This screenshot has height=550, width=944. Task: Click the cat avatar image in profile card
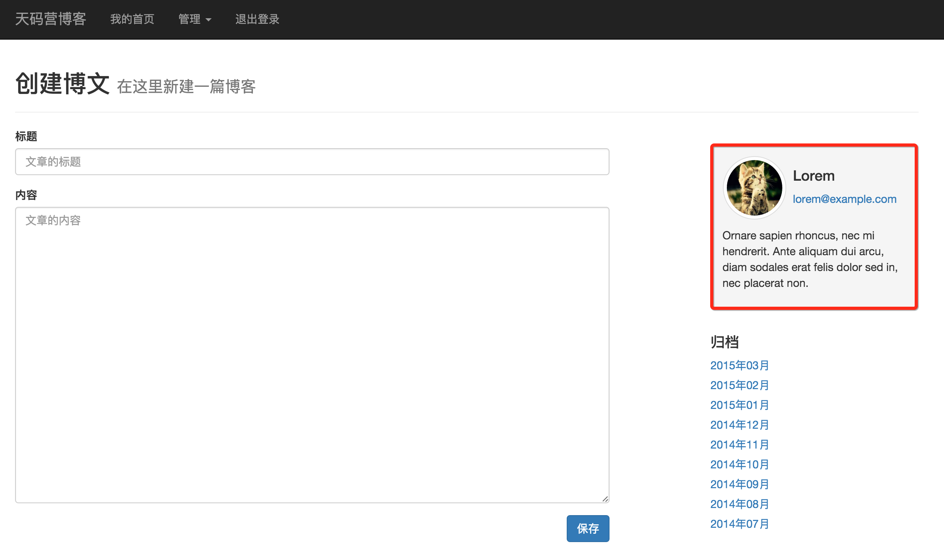(x=754, y=188)
